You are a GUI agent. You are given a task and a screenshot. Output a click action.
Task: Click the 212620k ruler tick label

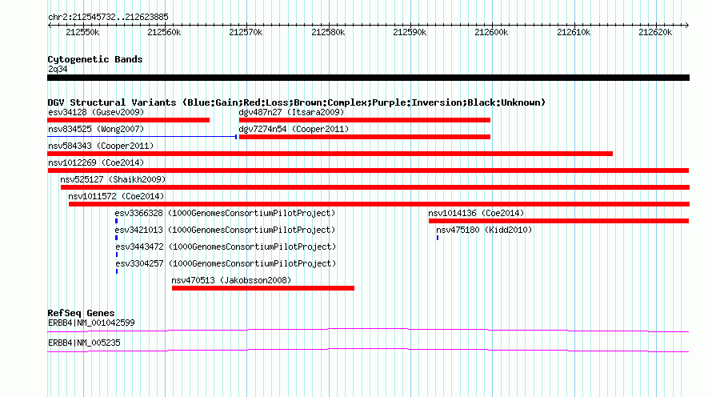pyautogui.click(x=656, y=32)
